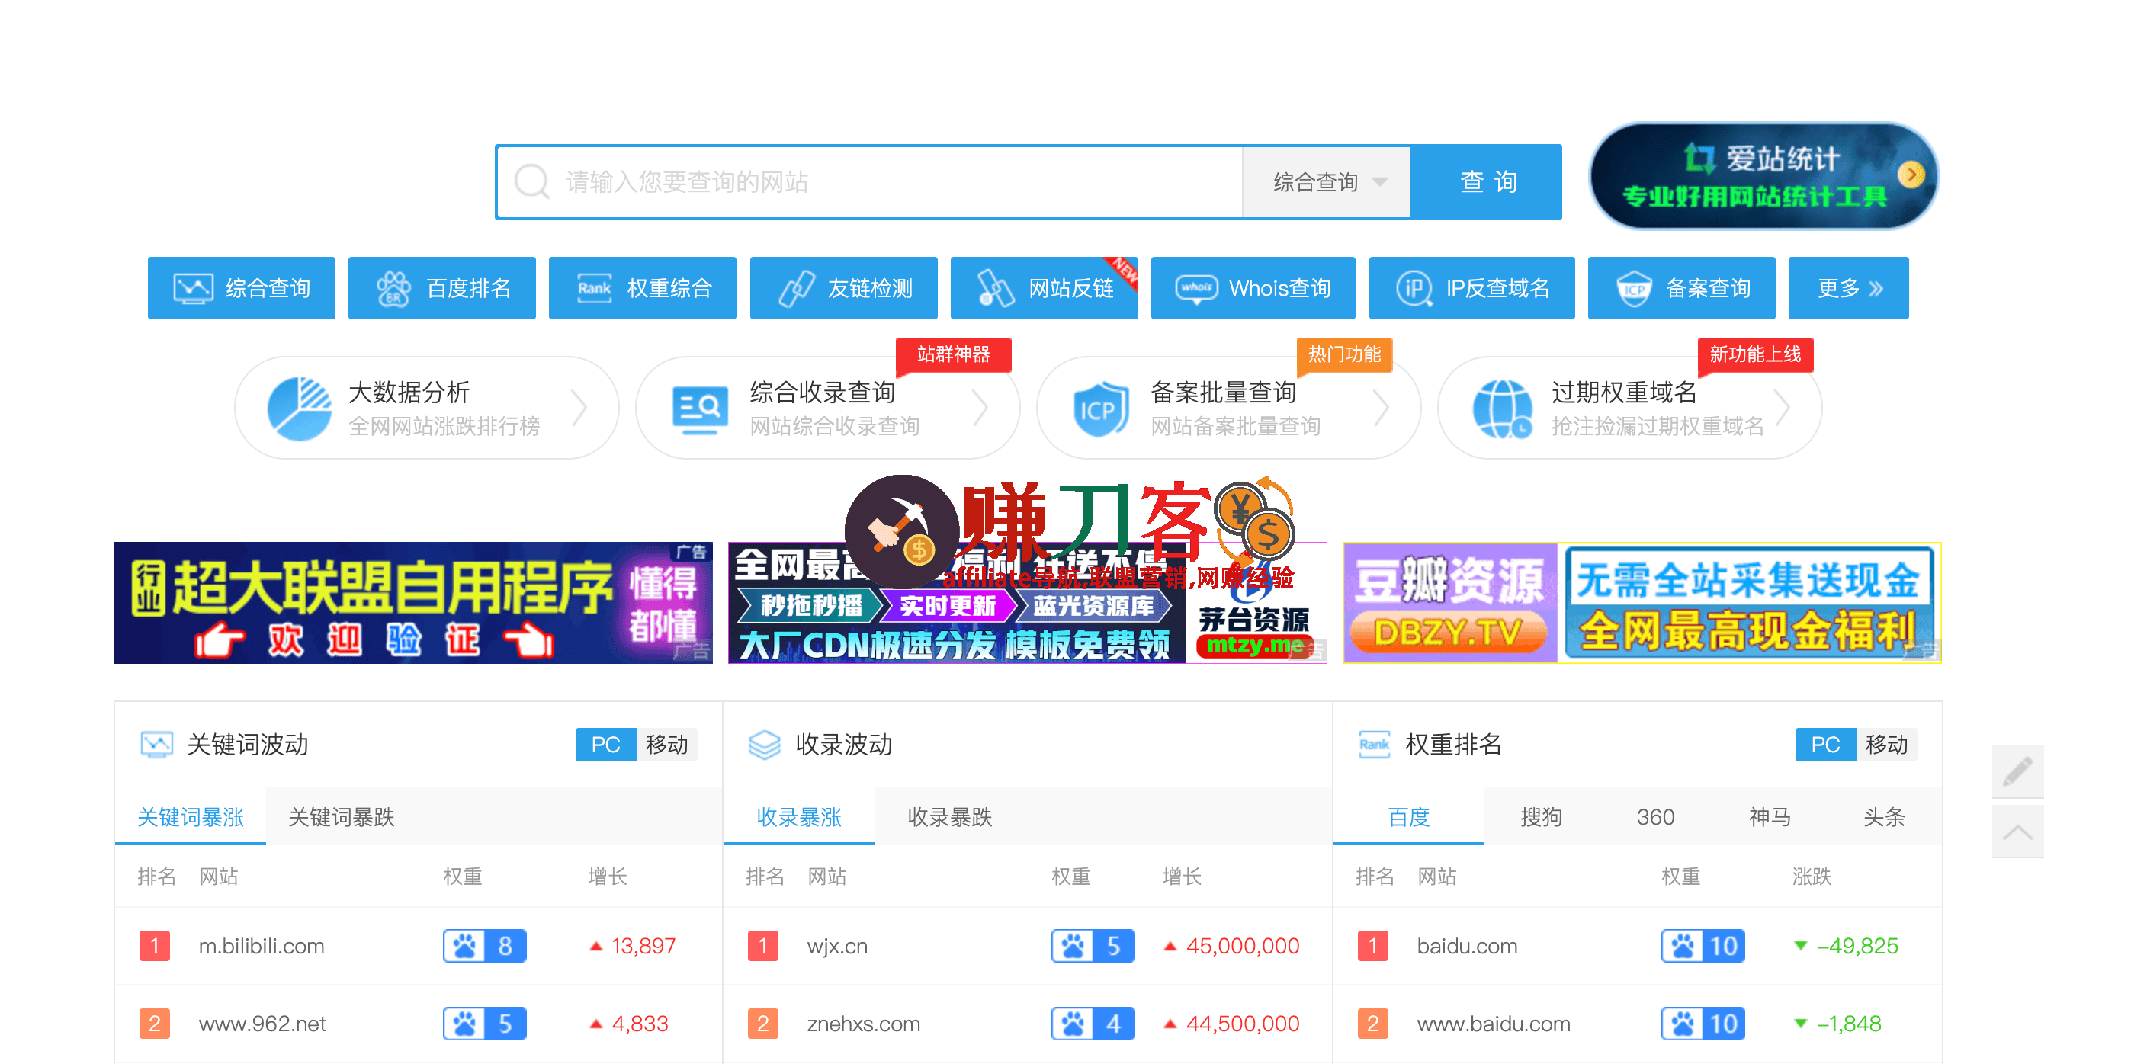Open the 搜狗 ranking tab
2147x1064 pixels.
tap(1542, 817)
